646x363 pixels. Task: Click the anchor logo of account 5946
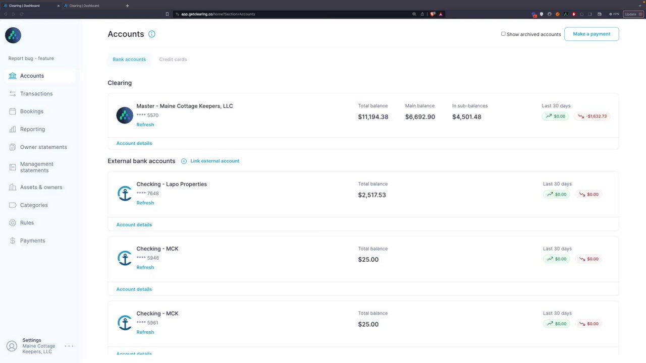click(125, 258)
